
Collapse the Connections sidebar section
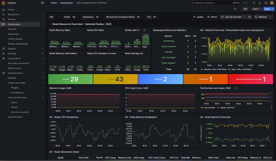point(43,59)
